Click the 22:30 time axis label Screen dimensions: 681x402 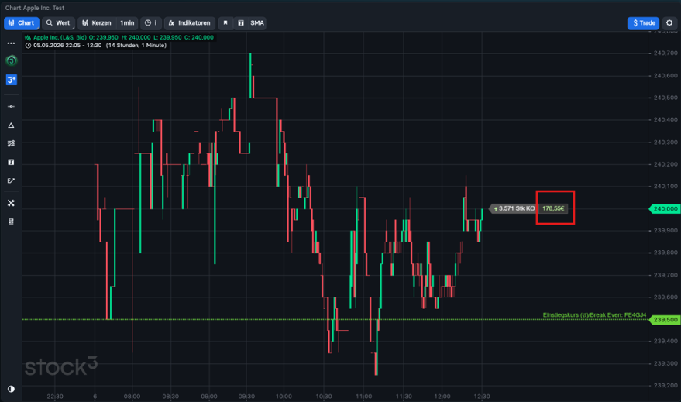point(55,397)
